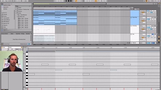
Task: Unfold the Arp track
Action: coord(131,34)
